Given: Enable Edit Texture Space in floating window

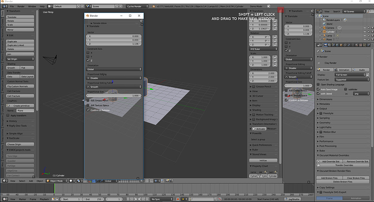Looking at the screenshot, I should [88, 105].
